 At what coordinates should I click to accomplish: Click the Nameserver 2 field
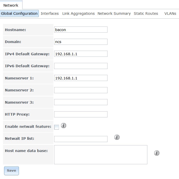[x=81, y=90]
